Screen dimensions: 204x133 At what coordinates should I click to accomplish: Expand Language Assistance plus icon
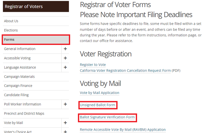(x=65, y=68)
